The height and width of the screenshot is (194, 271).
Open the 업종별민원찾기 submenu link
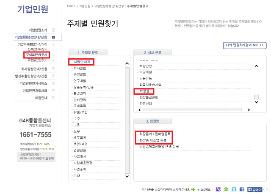pyautogui.click(x=37, y=50)
